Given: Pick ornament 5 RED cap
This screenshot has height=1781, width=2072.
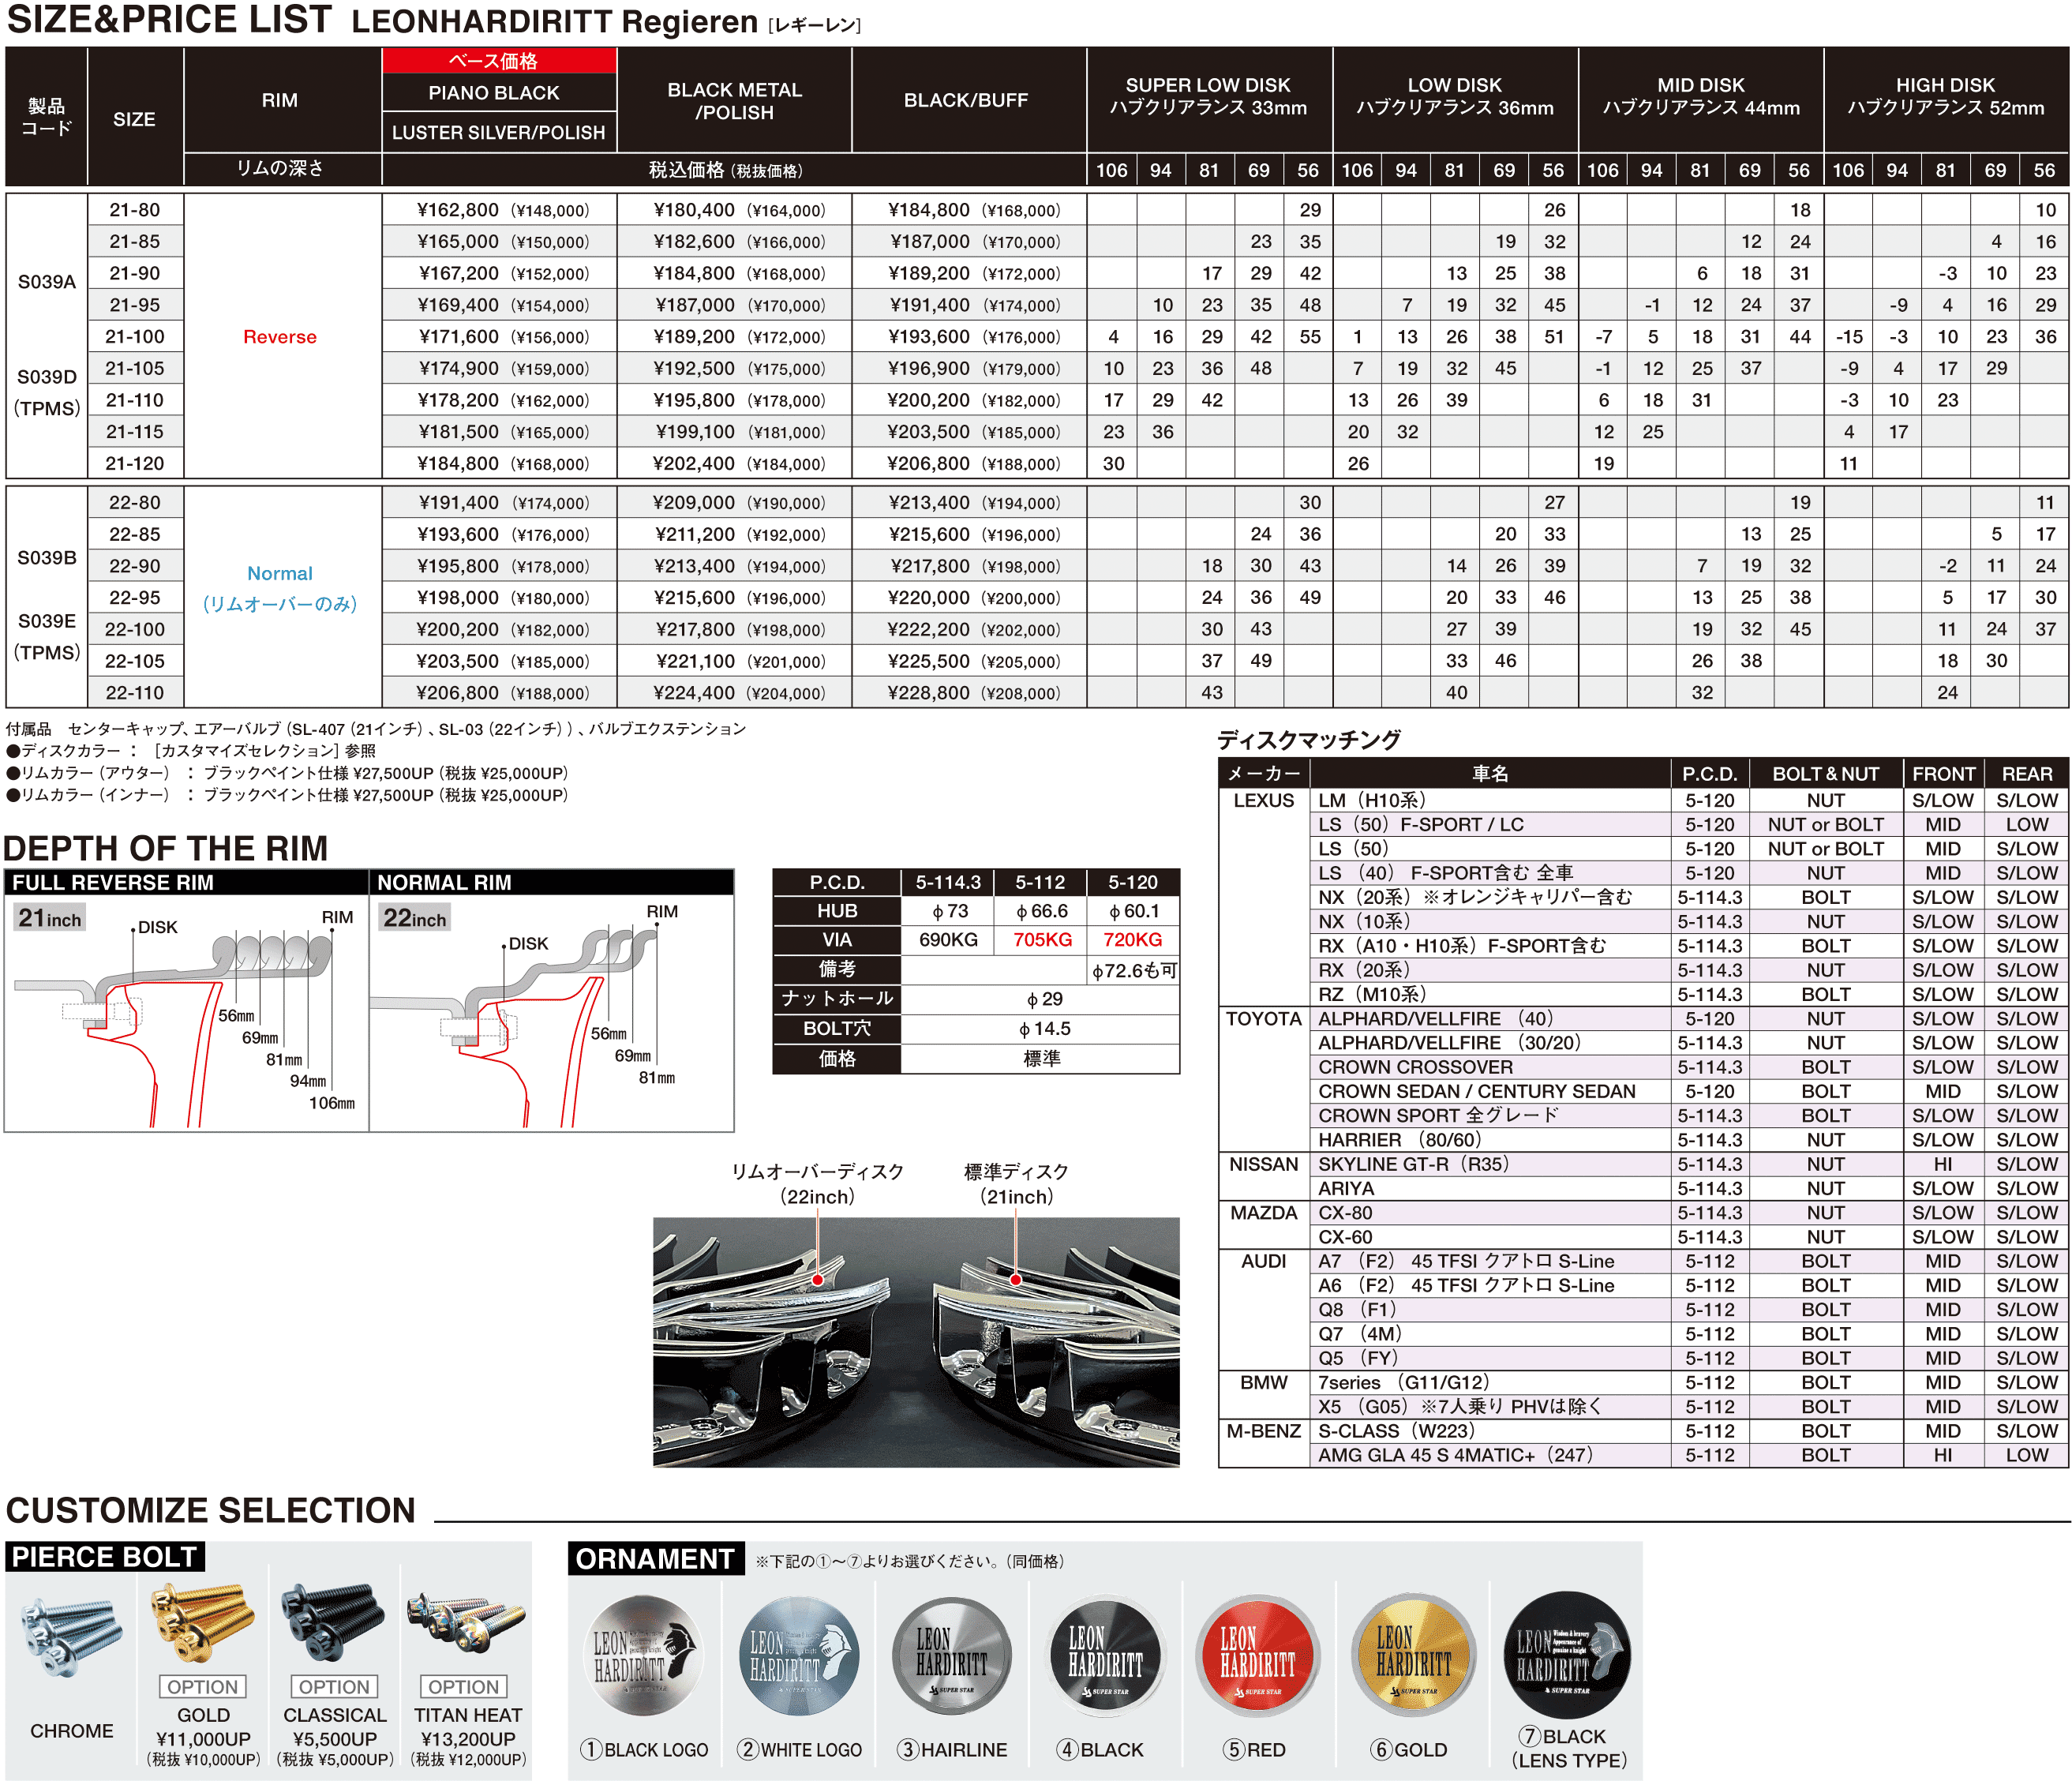Looking at the screenshot, I should (1257, 1656).
